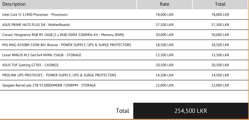Click the 57,500 LKR total value
This screenshot has width=249, height=120.
point(220,25)
